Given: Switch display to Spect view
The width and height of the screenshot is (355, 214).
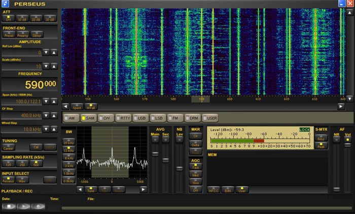Looking at the screenshot, I should pos(77,107).
